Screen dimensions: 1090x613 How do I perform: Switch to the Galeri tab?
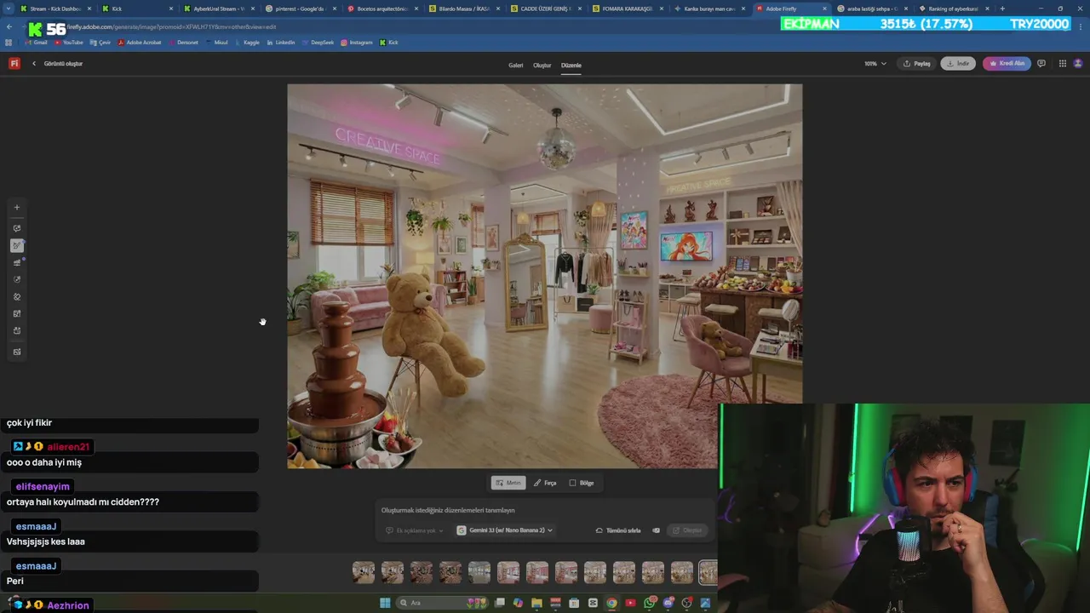coord(516,65)
